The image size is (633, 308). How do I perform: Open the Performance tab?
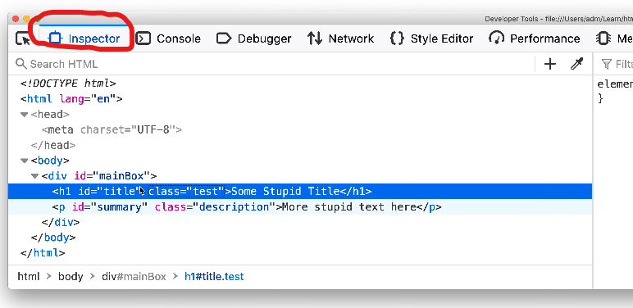(534, 38)
